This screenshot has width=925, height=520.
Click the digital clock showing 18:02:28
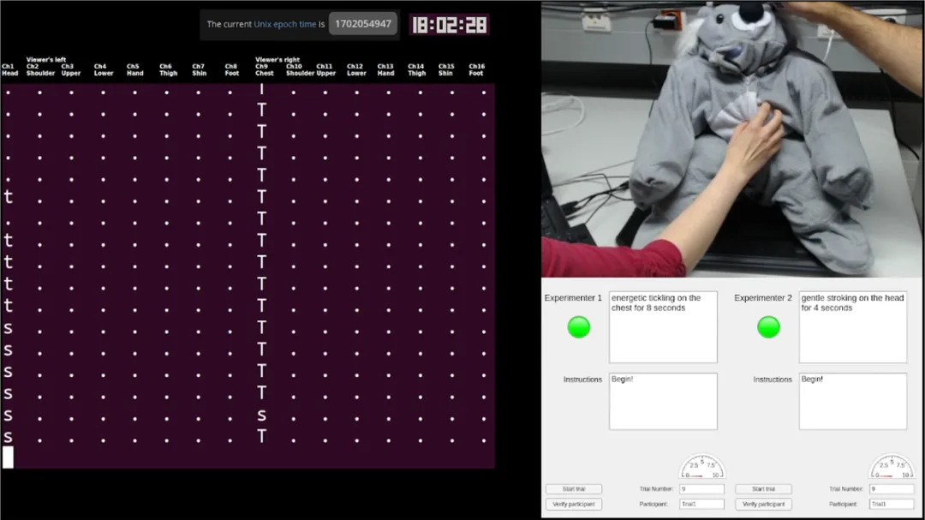tap(450, 25)
